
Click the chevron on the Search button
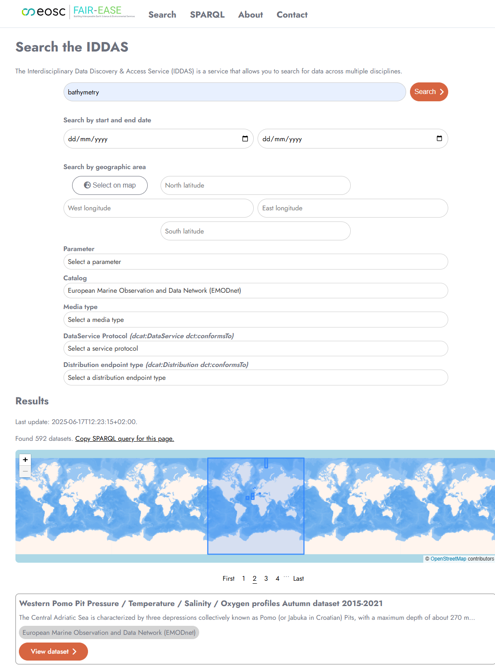(x=441, y=91)
